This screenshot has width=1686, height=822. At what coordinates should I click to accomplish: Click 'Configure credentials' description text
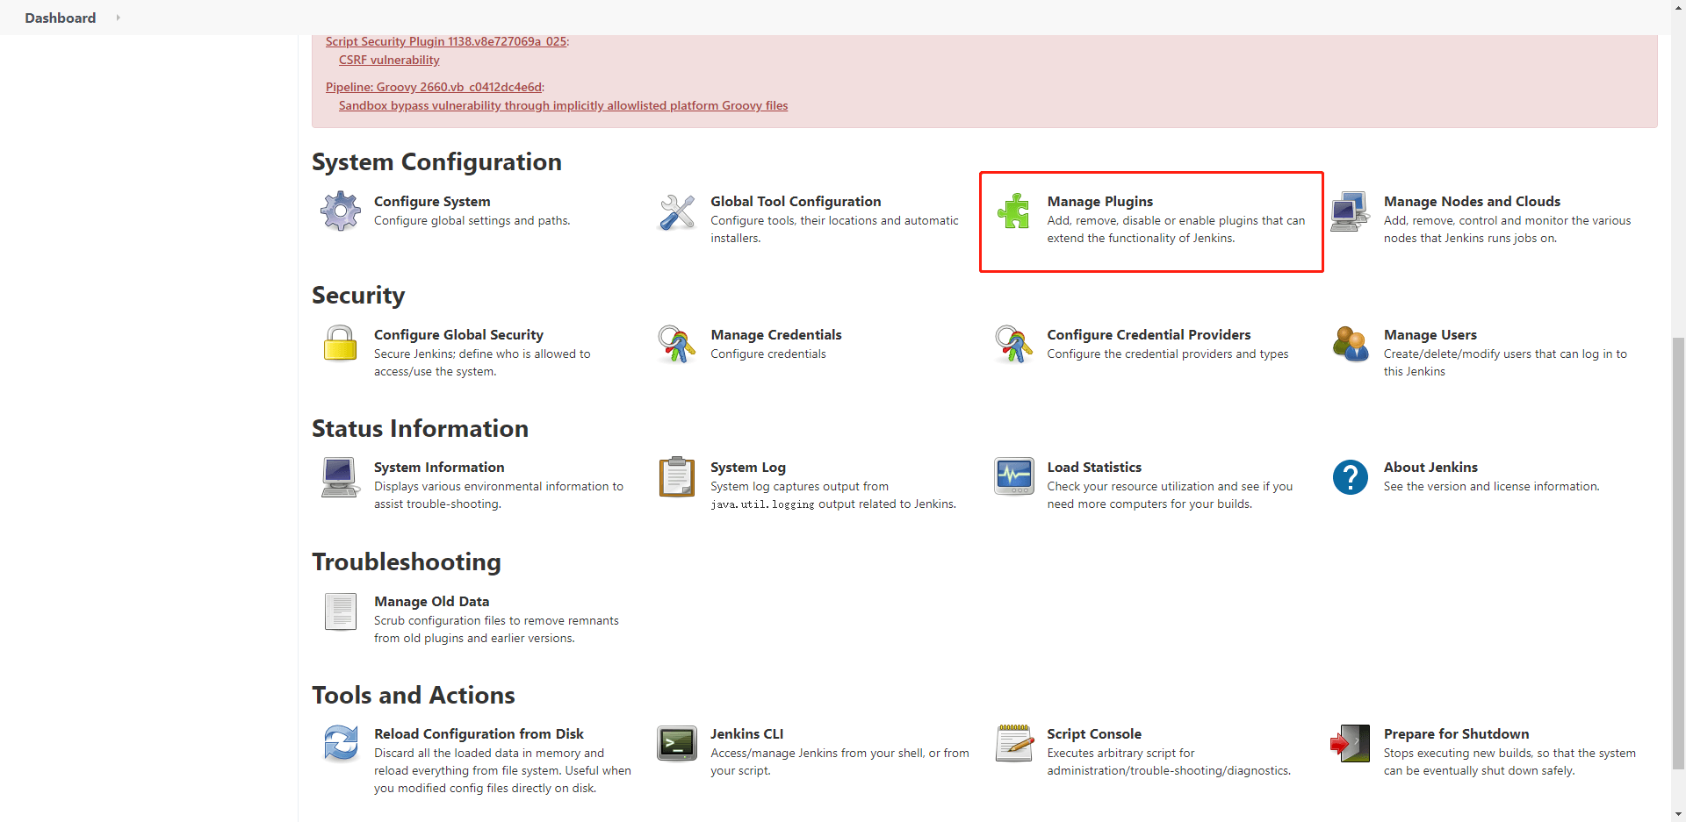point(768,354)
